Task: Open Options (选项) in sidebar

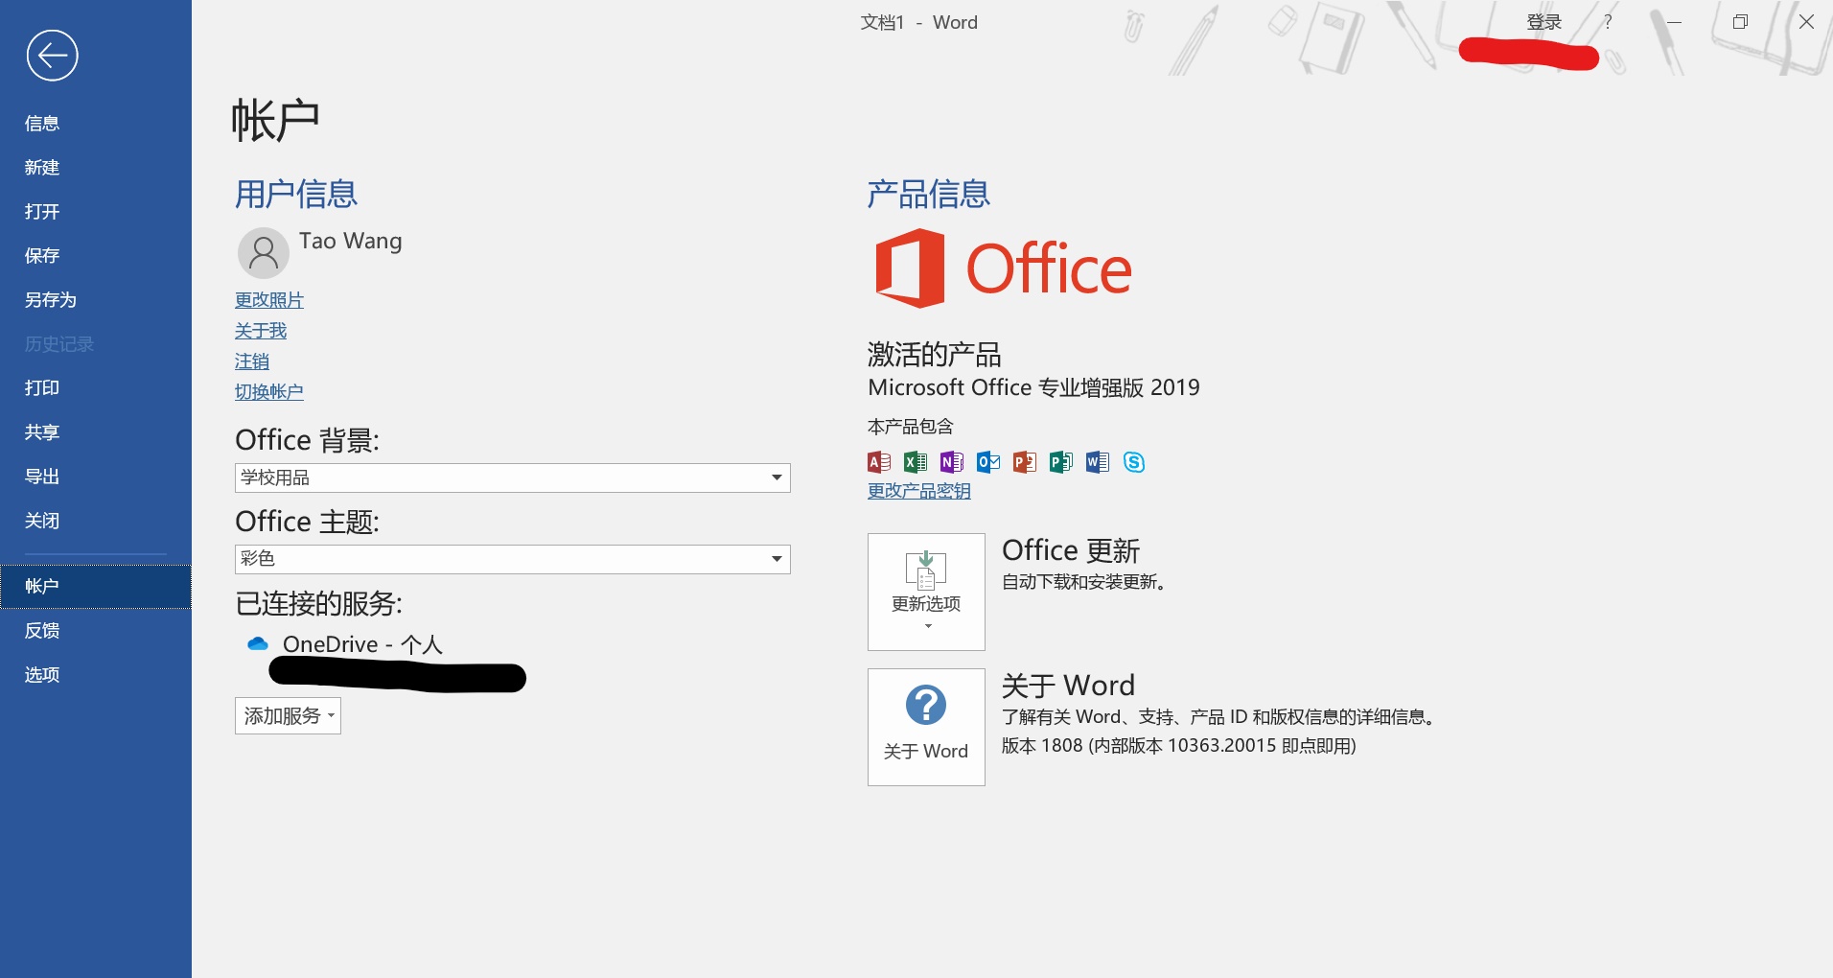Action: pyautogui.click(x=96, y=674)
